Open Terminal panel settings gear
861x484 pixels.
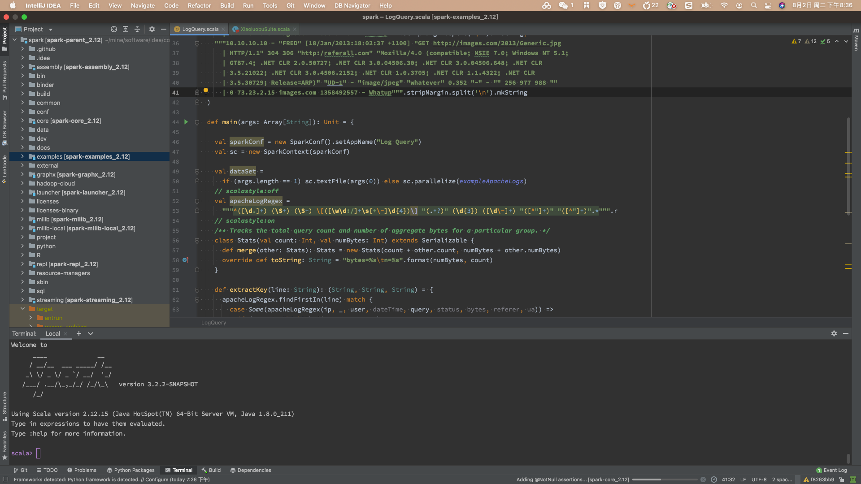coord(834,333)
